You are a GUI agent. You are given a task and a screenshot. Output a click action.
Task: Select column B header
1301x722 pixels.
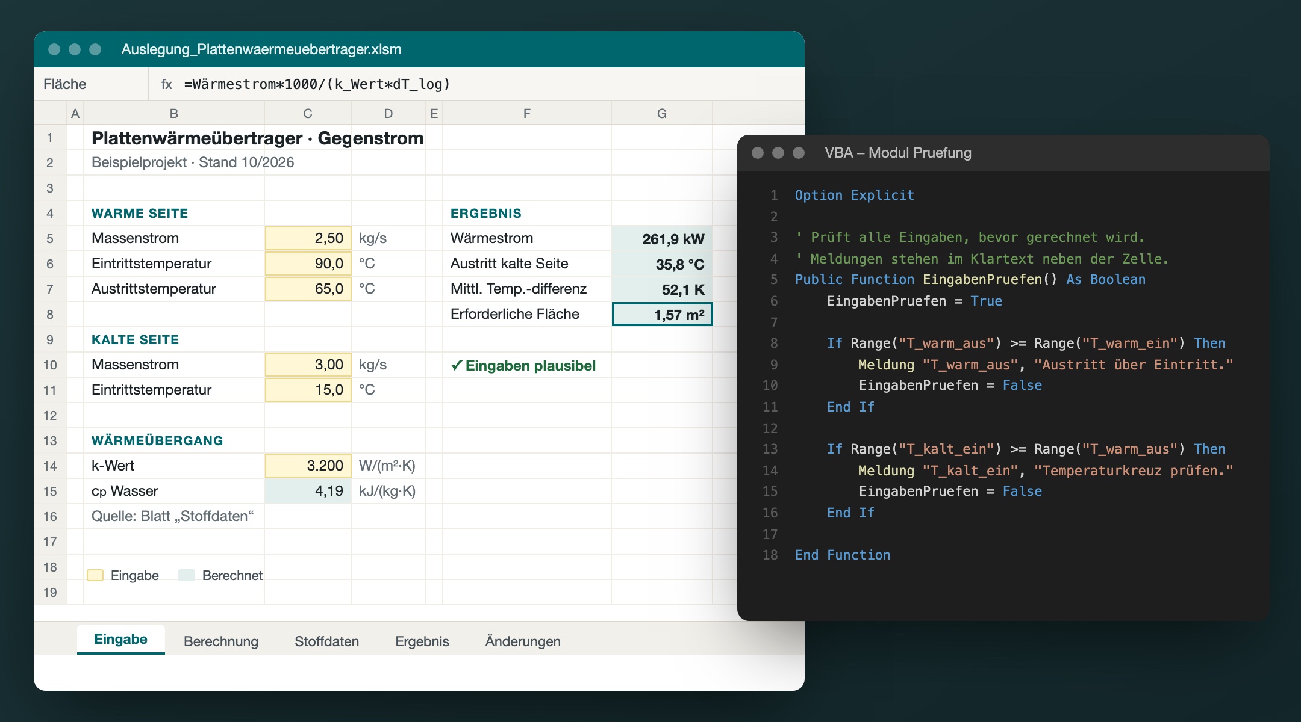pos(173,113)
